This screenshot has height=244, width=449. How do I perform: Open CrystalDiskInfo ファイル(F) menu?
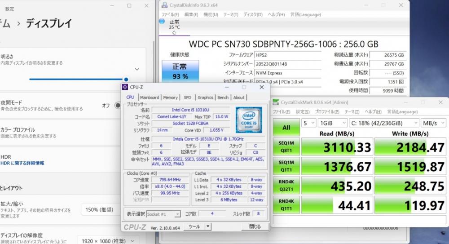pyautogui.click(x=170, y=15)
